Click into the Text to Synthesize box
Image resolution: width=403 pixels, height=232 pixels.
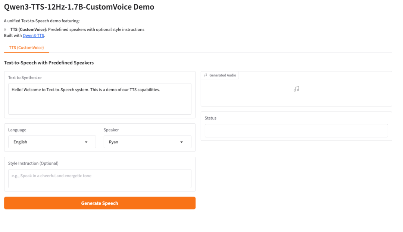click(x=100, y=99)
